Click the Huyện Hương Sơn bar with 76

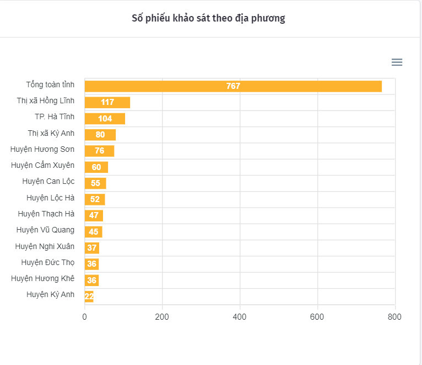point(99,151)
